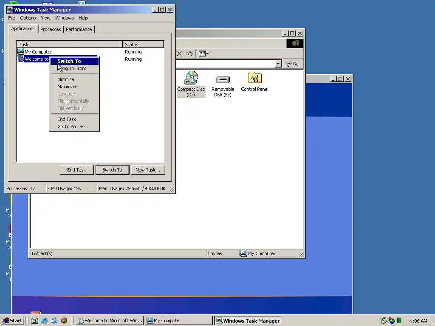Click the colorful globe system tray icon

click(x=391, y=320)
